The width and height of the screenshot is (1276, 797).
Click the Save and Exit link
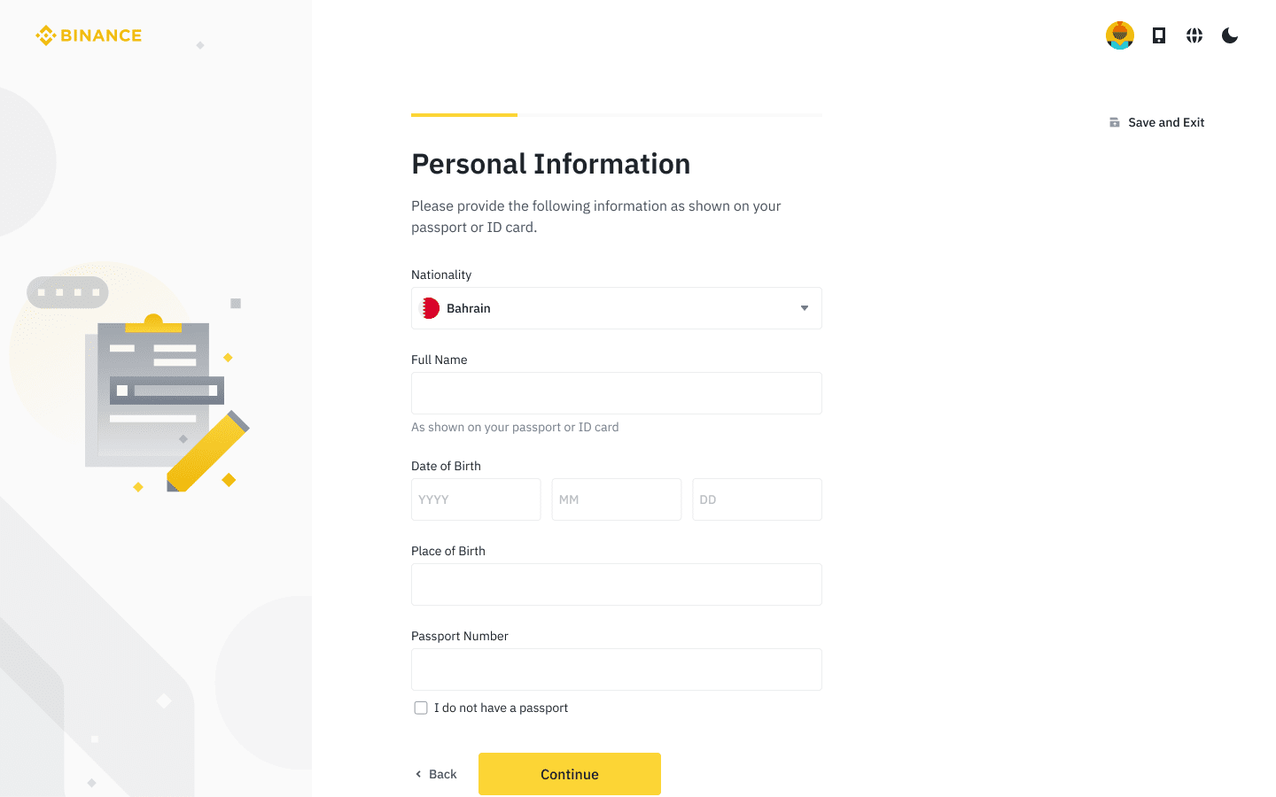[1166, 122]
